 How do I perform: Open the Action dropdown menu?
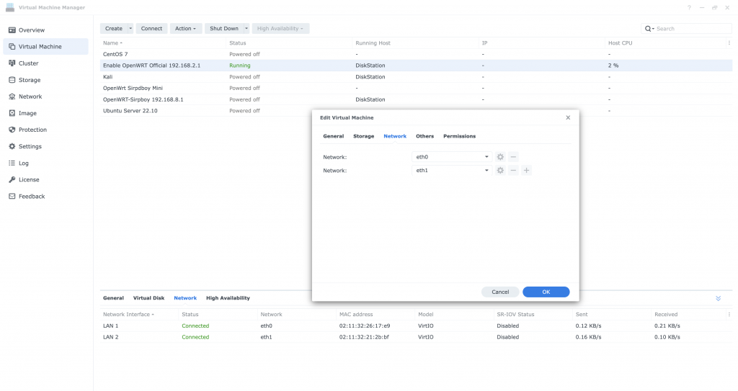(x=185, y=29)
